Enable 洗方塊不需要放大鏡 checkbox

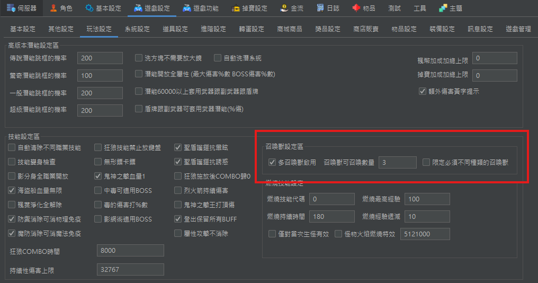(x=139, y=58)
